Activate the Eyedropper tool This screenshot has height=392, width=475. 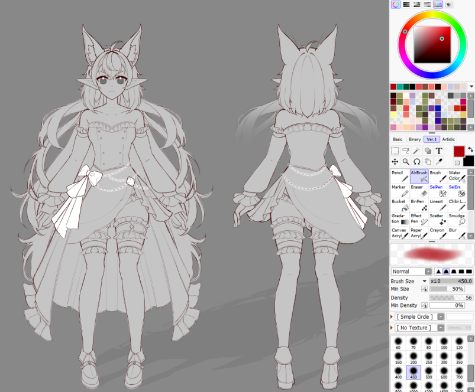pyautogui.click(x=440, y=162)
